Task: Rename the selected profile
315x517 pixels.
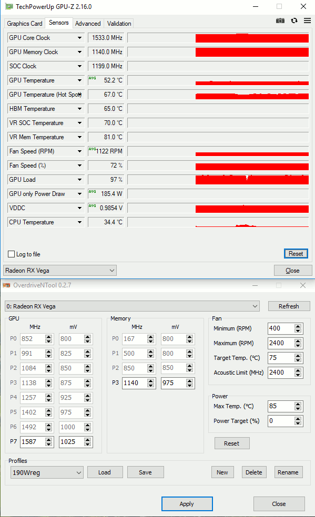Action: pyautogui.click(x=288, y=472)
